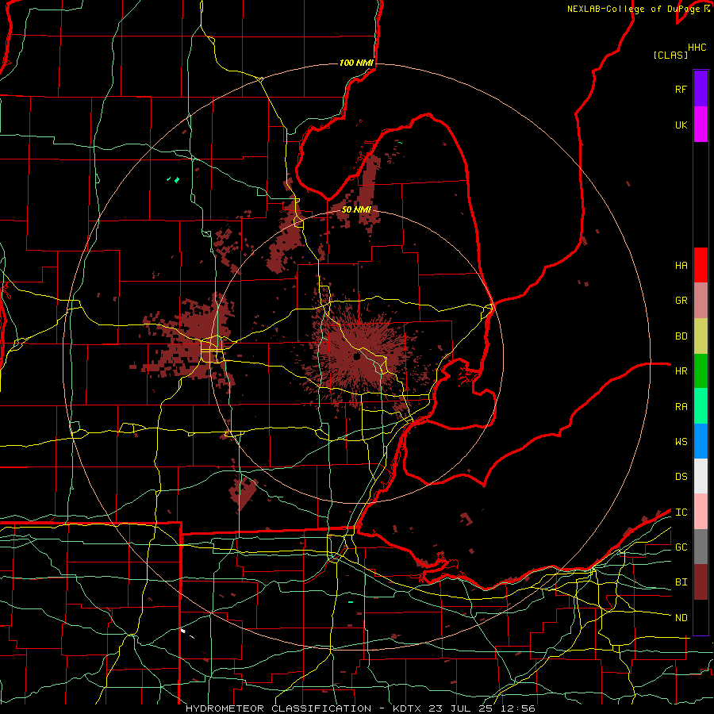714x714 pixels.
Task: Click the HA legend label
Action: coord(681,266)
